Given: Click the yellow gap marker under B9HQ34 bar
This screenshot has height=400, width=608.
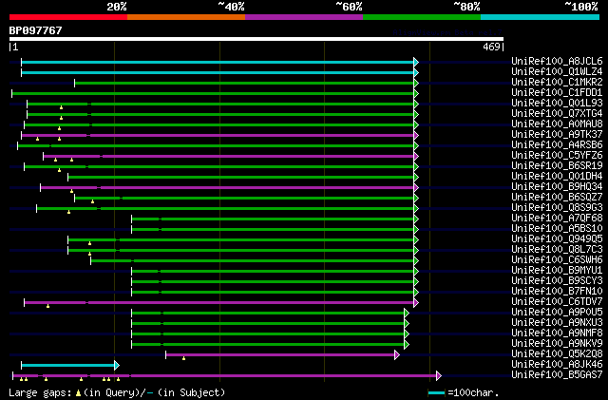Looking at the screenshot, I should click(71, 191).
